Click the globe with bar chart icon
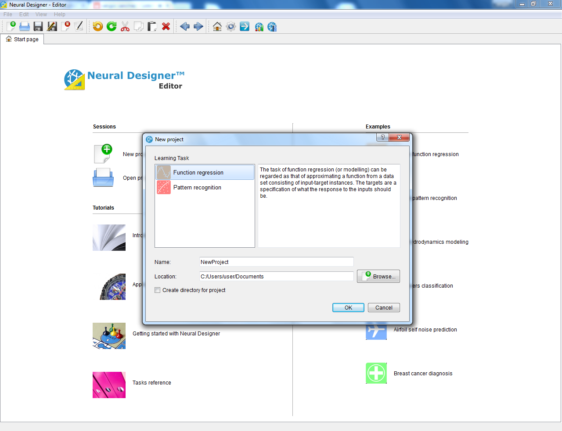562x431 pixels. [x=259, y=27]
